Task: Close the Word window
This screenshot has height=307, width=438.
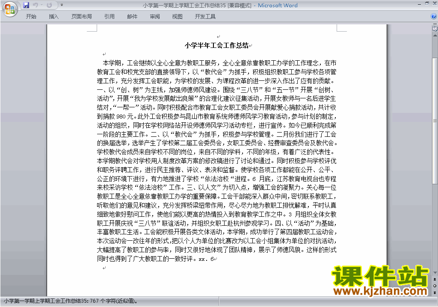Action: [x=435, y=4]
